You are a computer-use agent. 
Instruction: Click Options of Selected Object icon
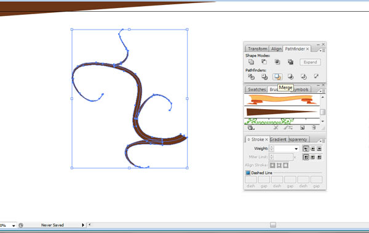coord(288,128)
